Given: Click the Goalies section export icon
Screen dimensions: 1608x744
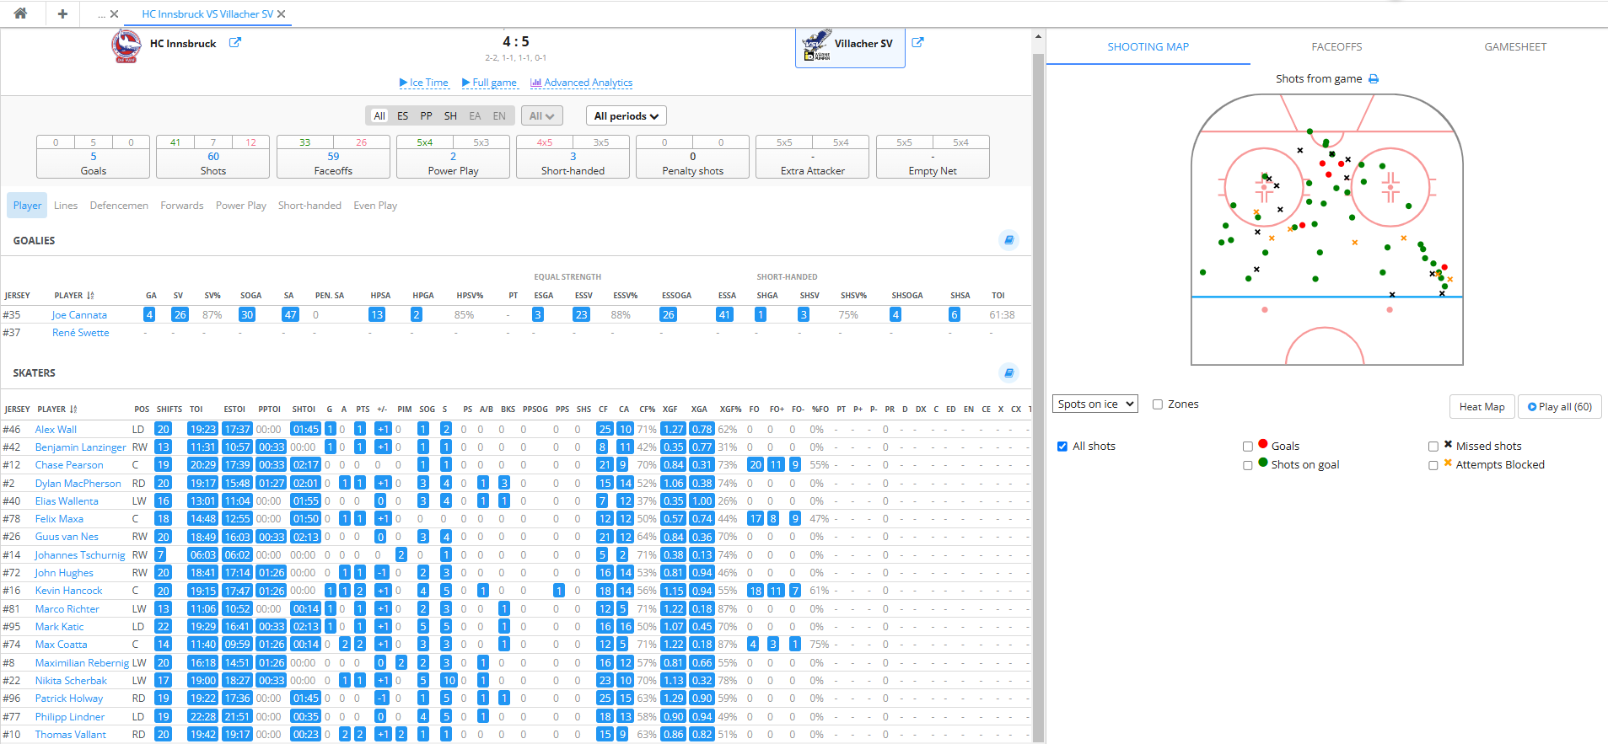Looking at the screenshot, I should tap(1008, 240).
